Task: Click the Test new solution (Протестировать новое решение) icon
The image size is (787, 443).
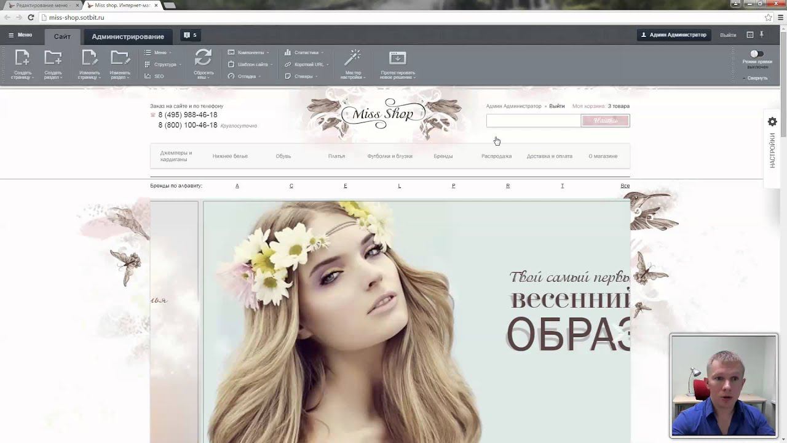Action: pos(397,58)
